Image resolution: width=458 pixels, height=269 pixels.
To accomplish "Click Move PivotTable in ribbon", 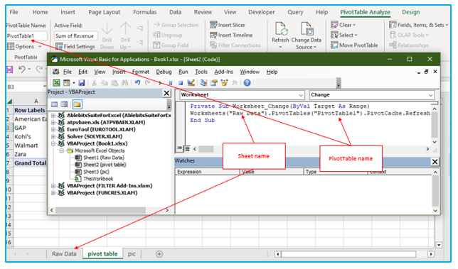I will 355,45.
